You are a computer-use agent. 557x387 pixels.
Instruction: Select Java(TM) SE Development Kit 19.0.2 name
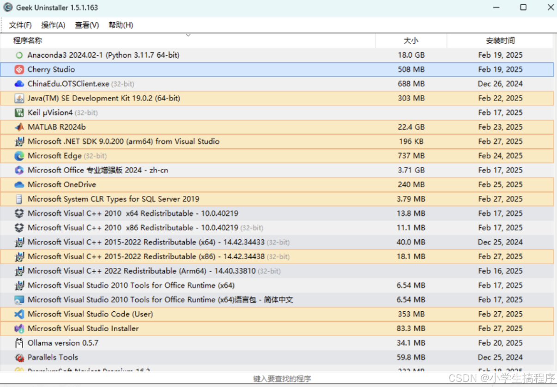tap(104, 98)
